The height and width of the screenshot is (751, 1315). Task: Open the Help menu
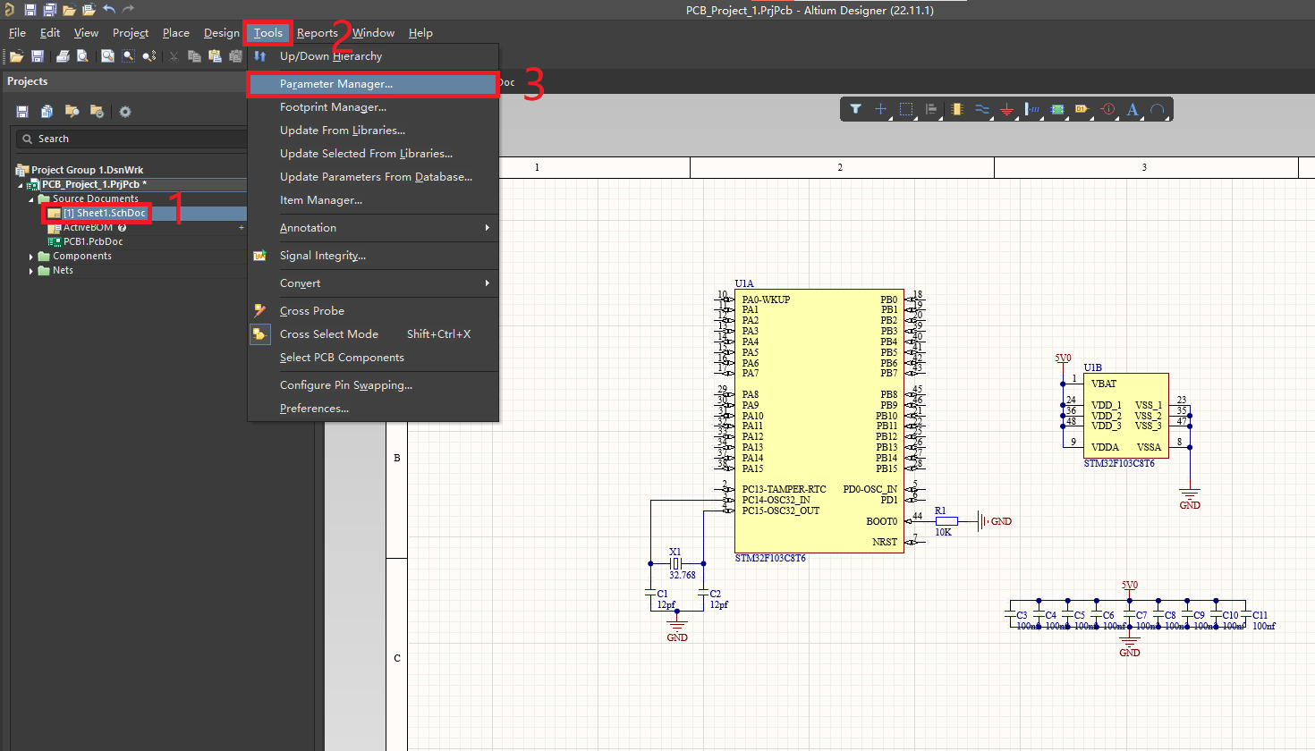[420, 33]
